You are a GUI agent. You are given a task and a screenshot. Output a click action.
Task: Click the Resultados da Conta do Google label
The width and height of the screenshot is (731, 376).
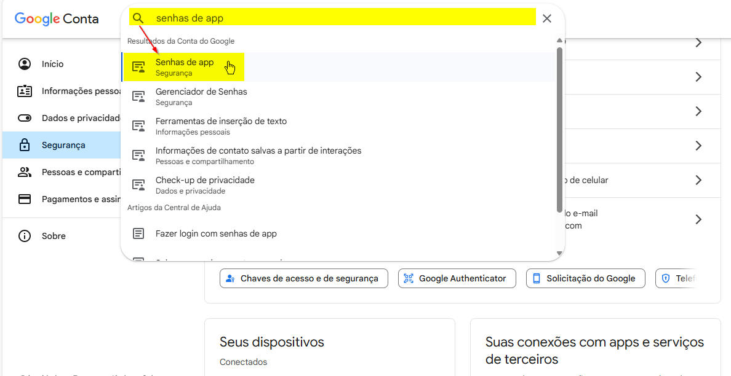pyautogui.click(x=181, y=41)
